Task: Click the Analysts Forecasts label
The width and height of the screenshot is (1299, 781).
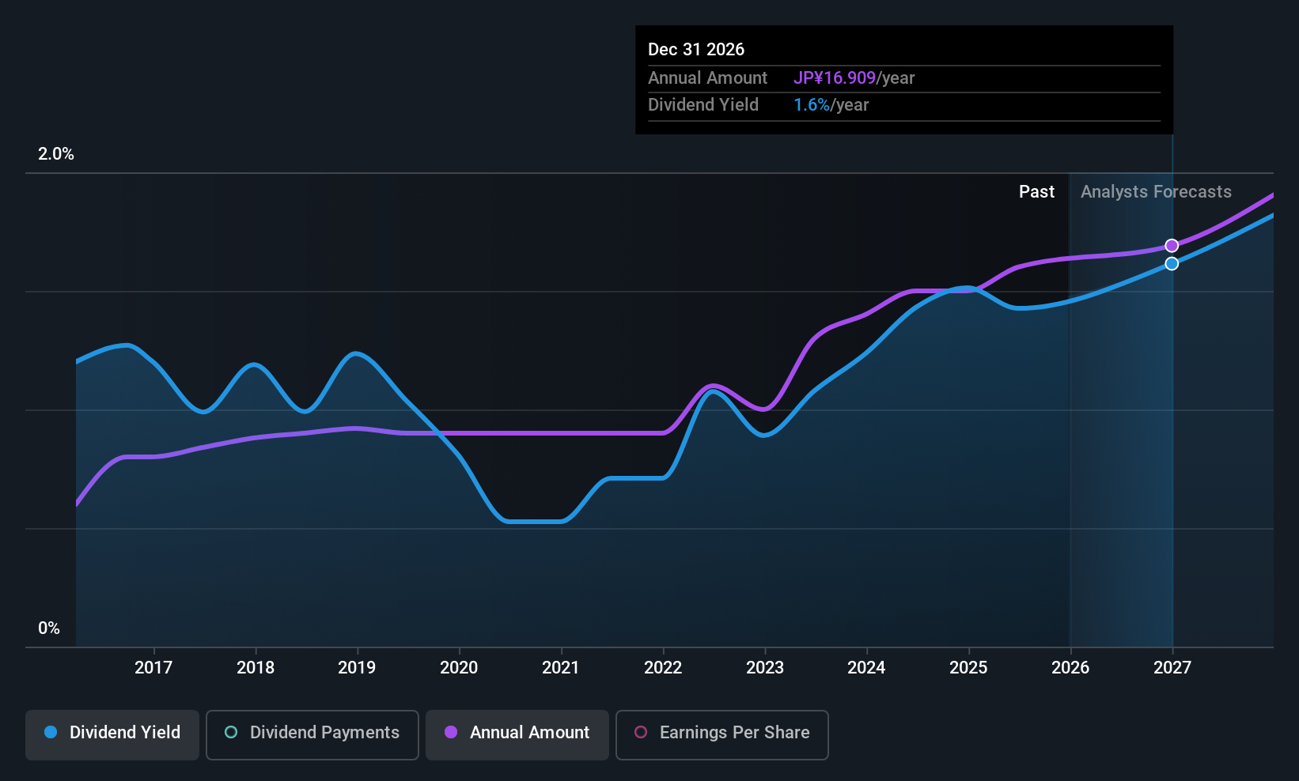Action: (1156, 191)
